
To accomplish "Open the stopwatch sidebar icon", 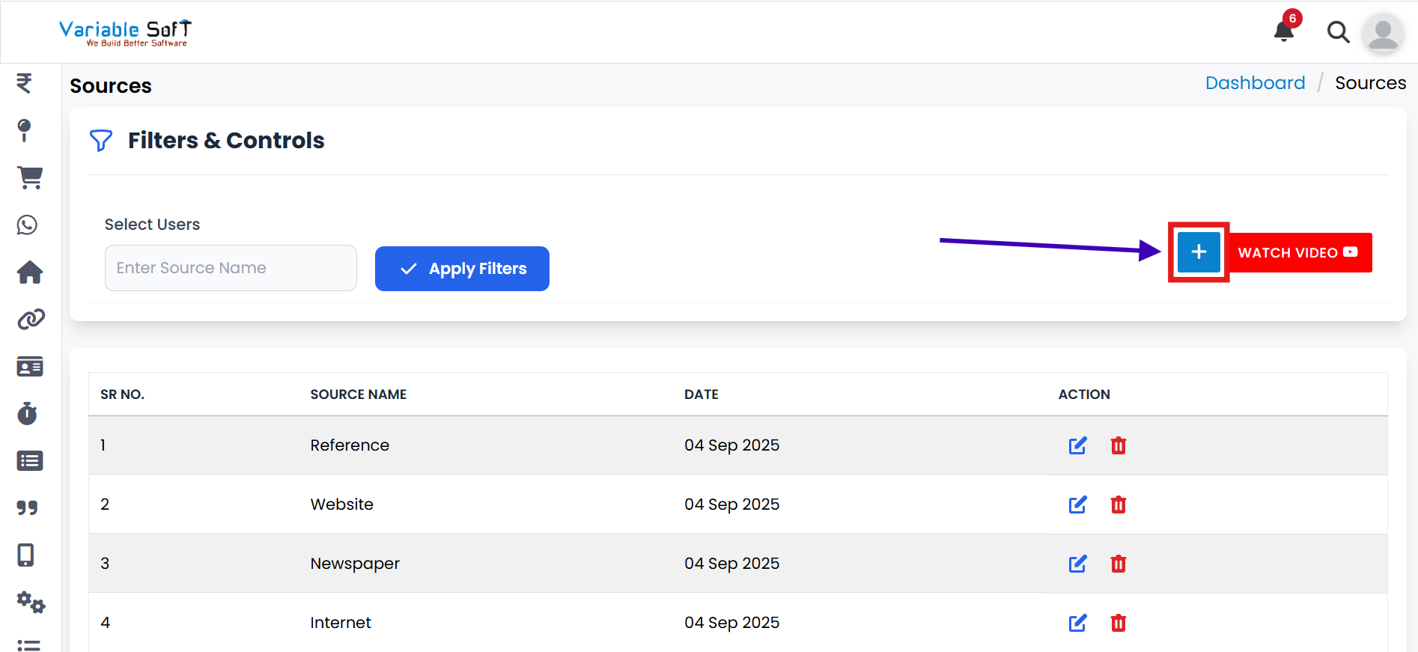I will coord(28,413).
